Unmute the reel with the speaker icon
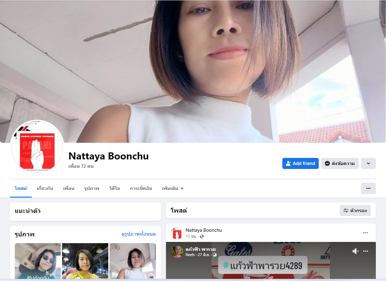 355,251
